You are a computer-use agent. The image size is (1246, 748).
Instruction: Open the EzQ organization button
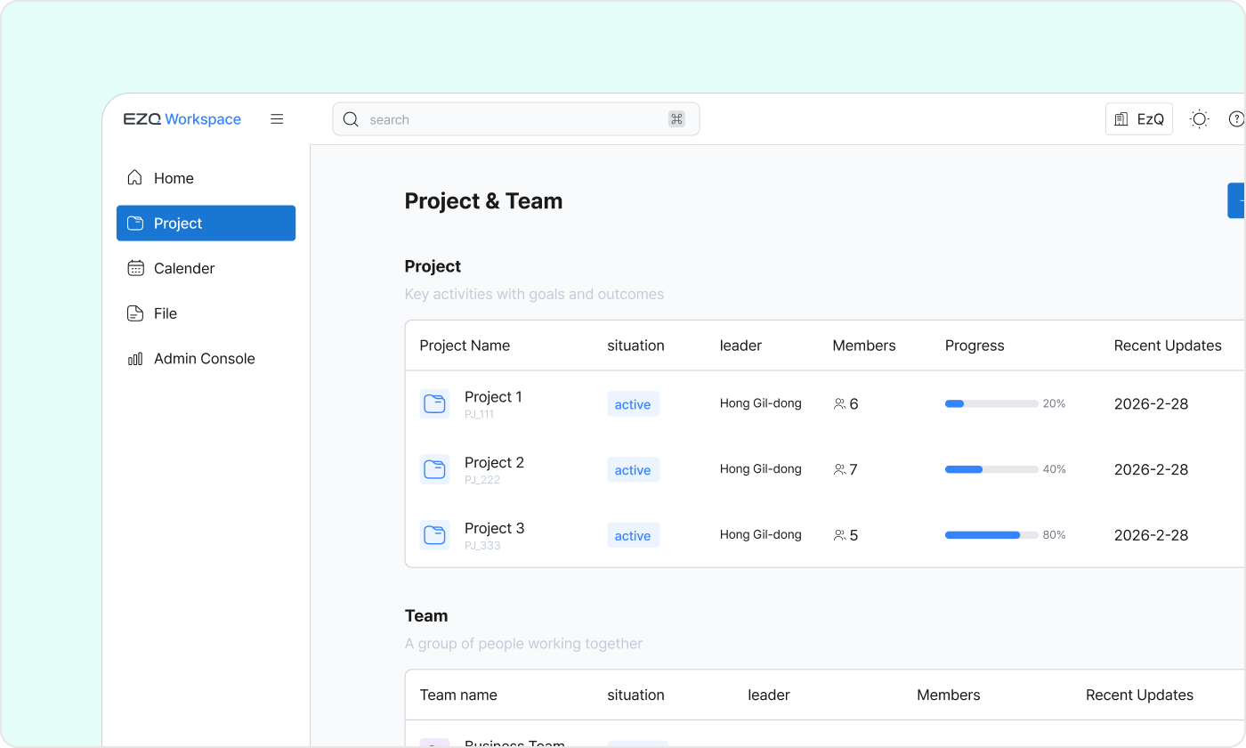point(1139,119)
